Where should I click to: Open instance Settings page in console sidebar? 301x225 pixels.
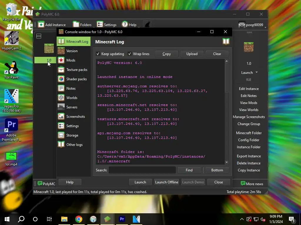73,126
